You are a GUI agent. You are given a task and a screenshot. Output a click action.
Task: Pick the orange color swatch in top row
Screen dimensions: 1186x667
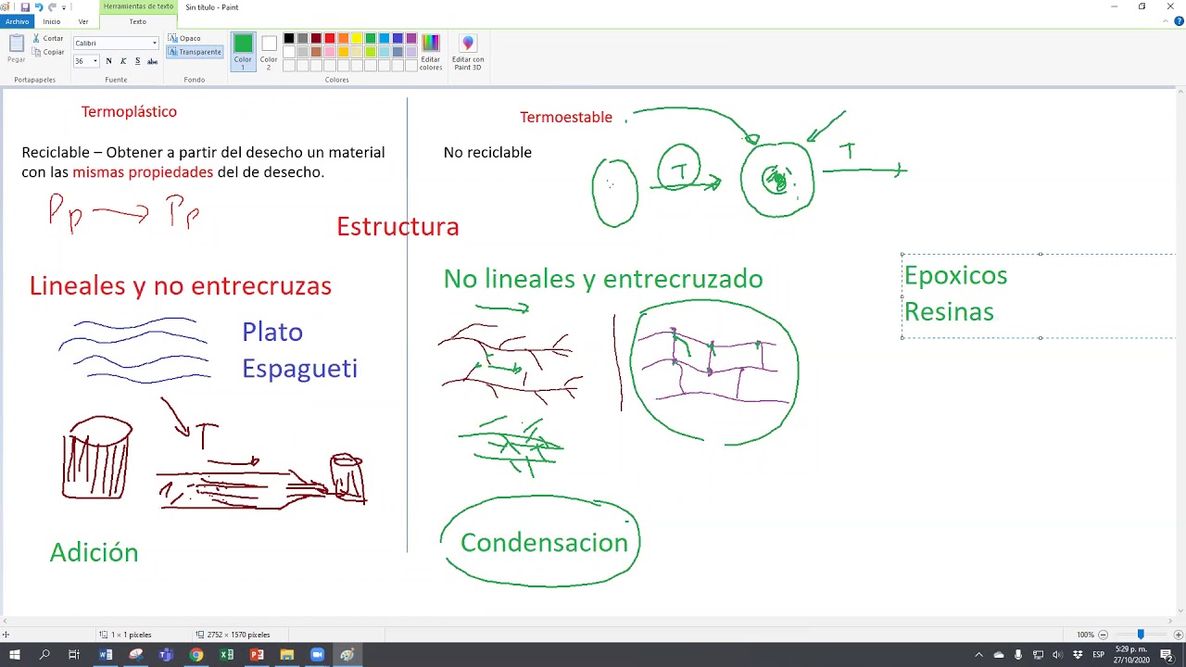(x=343, y=38)
